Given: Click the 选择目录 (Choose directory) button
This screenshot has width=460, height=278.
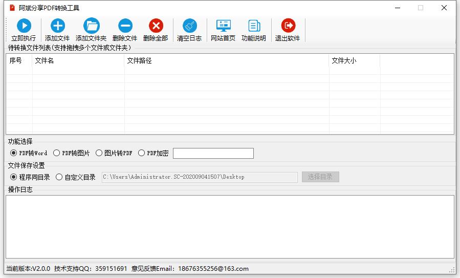Looking at the screenshot, I should point(320,177).
